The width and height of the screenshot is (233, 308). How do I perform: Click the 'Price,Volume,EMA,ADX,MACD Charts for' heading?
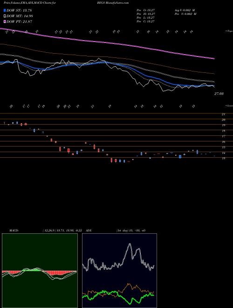29,3
